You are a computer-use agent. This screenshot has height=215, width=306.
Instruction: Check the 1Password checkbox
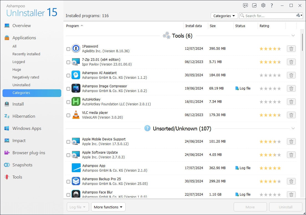pyautogui.click(x=68, y=49)
